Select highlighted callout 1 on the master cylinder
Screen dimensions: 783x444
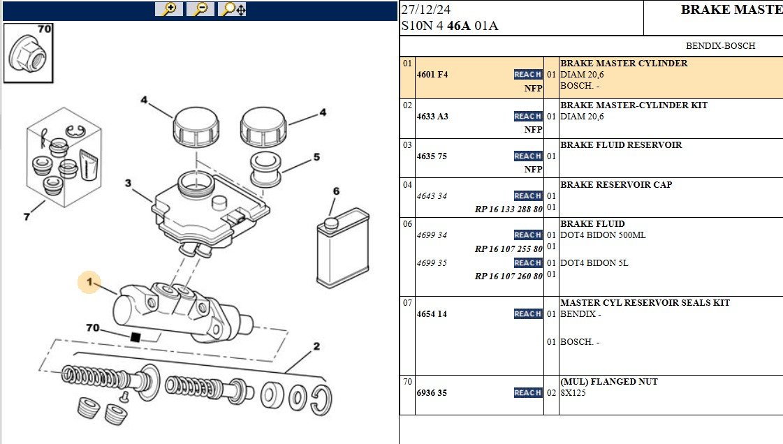[x=89, y=282]
